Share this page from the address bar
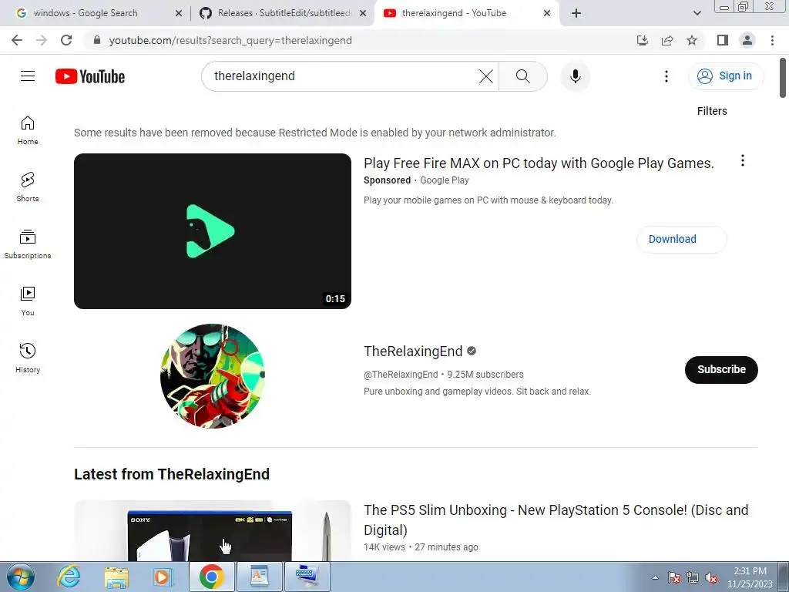Viewport: 789px width, 592px height. [x=667, y=40]
